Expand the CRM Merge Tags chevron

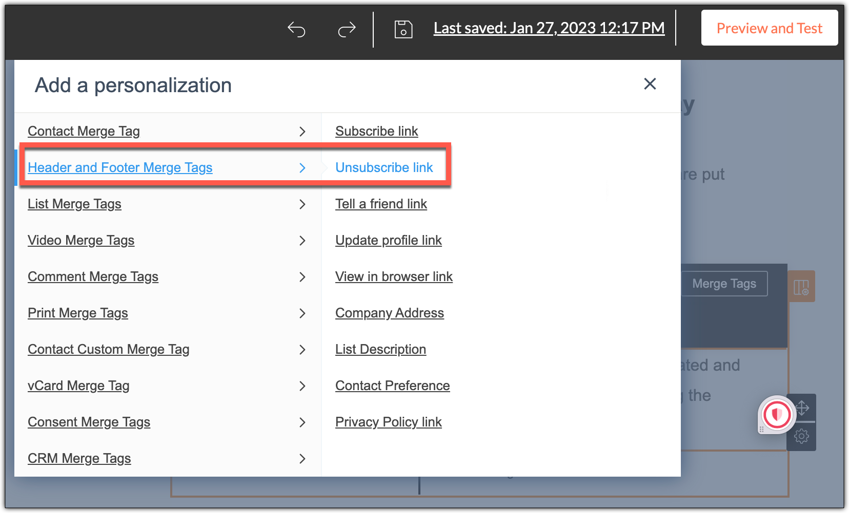302,459
